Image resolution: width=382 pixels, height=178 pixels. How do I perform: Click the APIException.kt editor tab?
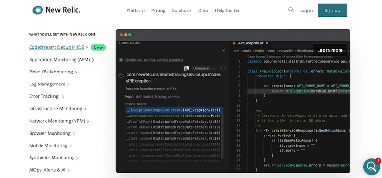point(251,43)
